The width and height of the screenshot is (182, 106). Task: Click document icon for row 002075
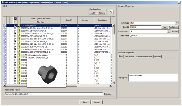5,33
